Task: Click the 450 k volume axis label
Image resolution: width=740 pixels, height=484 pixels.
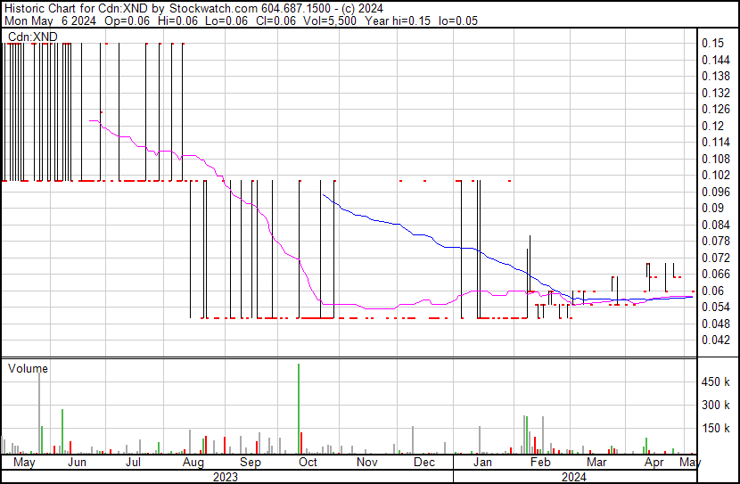Action: click(x=716, y=382)
